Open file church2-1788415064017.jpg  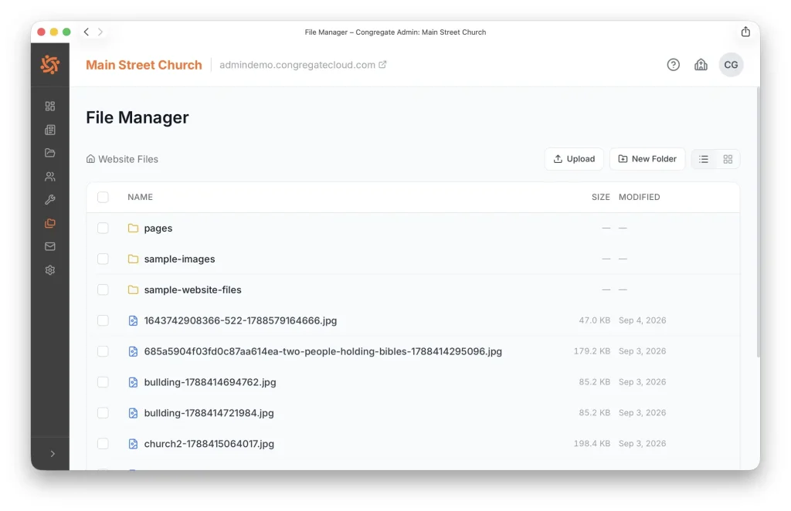209,444
